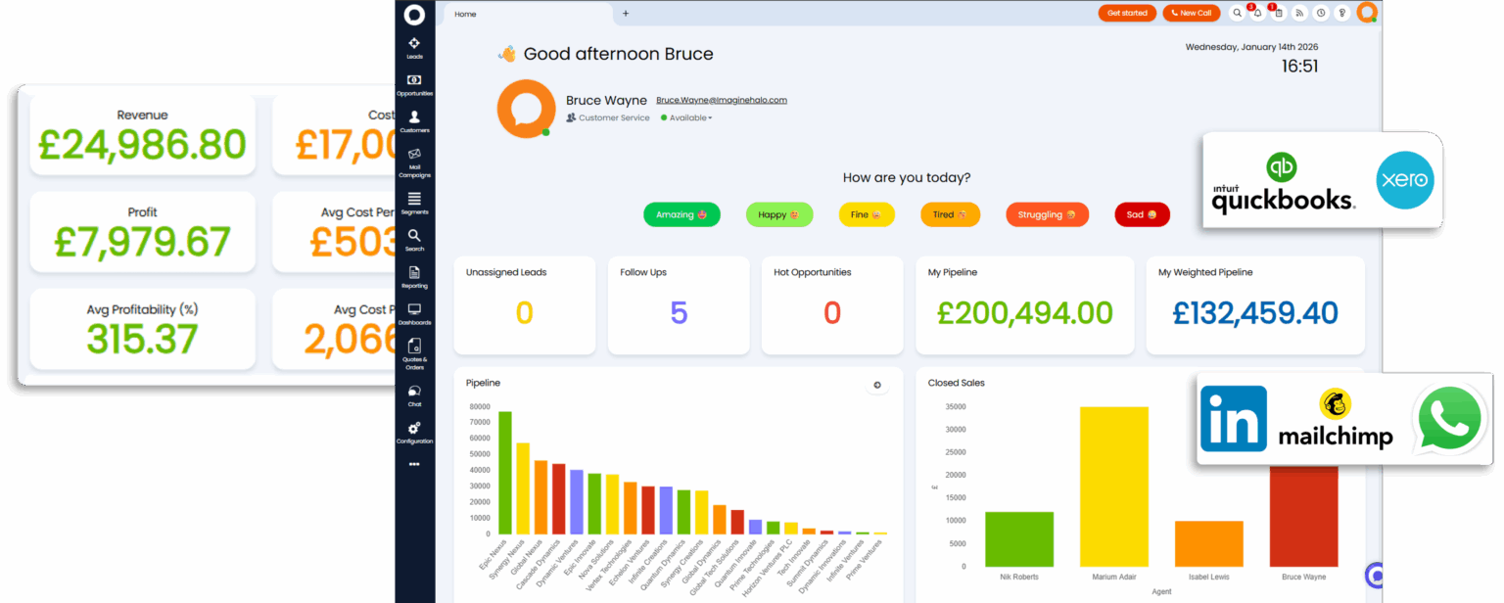This screenshot has height=603, width=1504.
Task: Expand more sidebar items via ellipsis
Action: [414, 464]
